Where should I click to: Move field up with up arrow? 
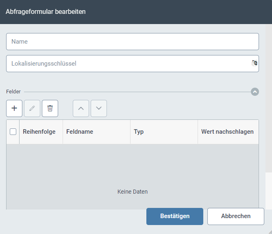point(81,108)
